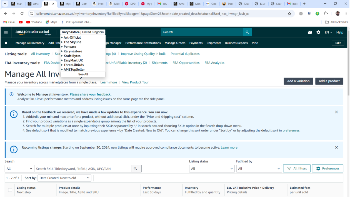
Task: Open the Maps bookmark
Action: (51, 22)
